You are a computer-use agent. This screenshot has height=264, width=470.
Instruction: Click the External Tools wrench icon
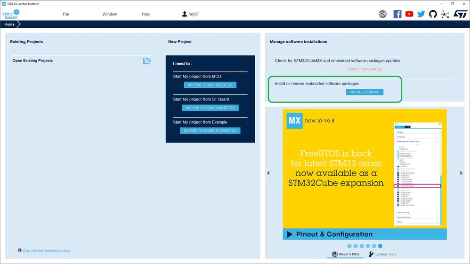pyautogui.click(x=371, y=254)
